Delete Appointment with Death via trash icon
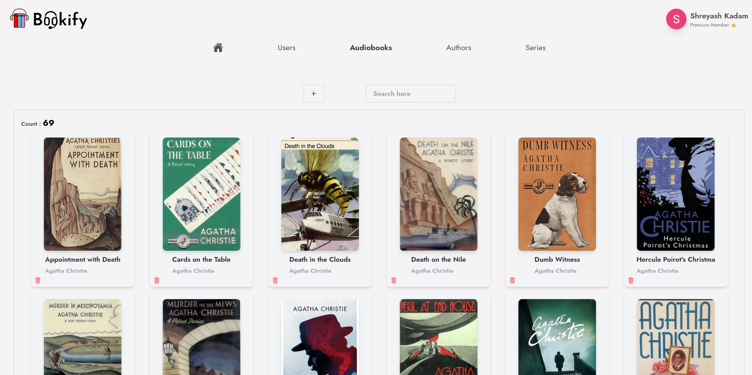 pyautogui.click(x=38, y=280)
